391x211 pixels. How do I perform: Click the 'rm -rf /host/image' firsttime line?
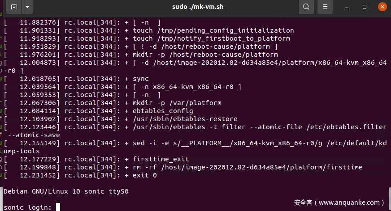coord(248,167)
